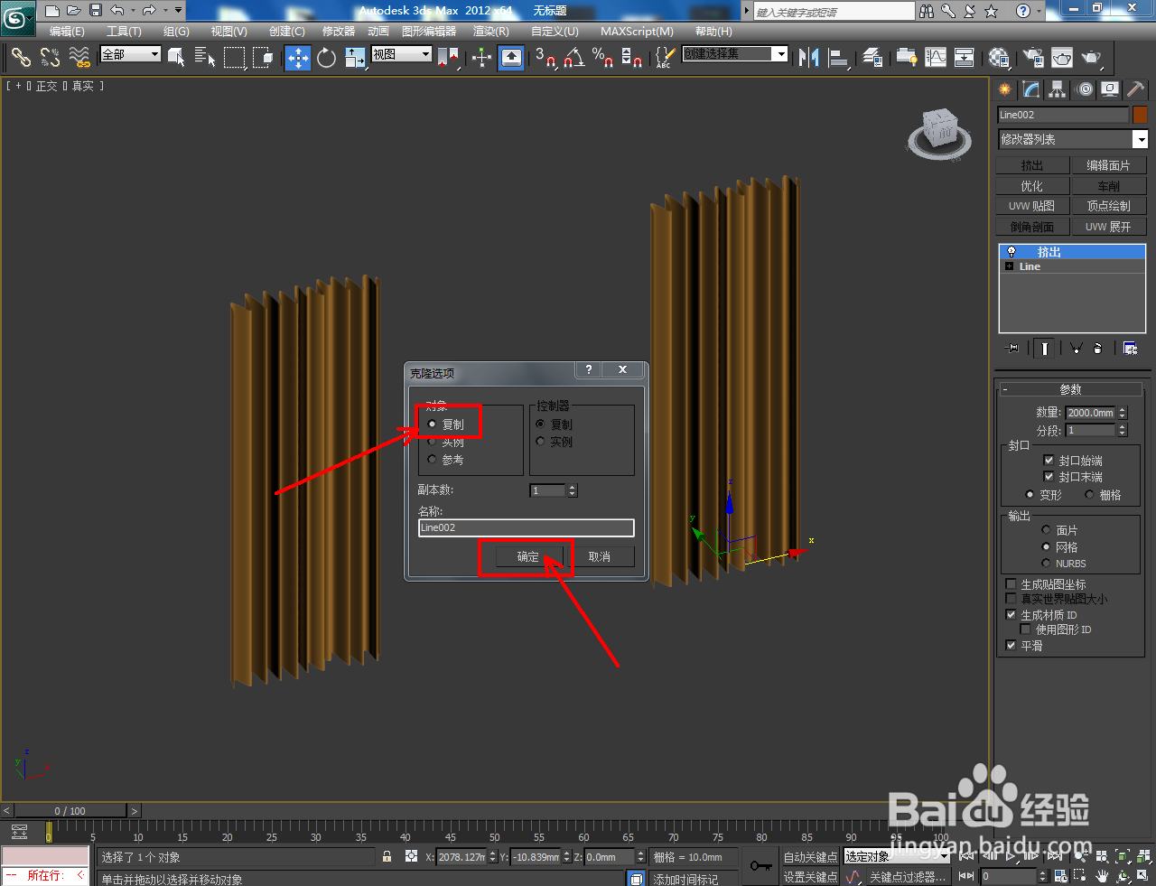Click the UVW 展开 modifier button
Screen dimensions: 1156x886
tap(1108, 227)
